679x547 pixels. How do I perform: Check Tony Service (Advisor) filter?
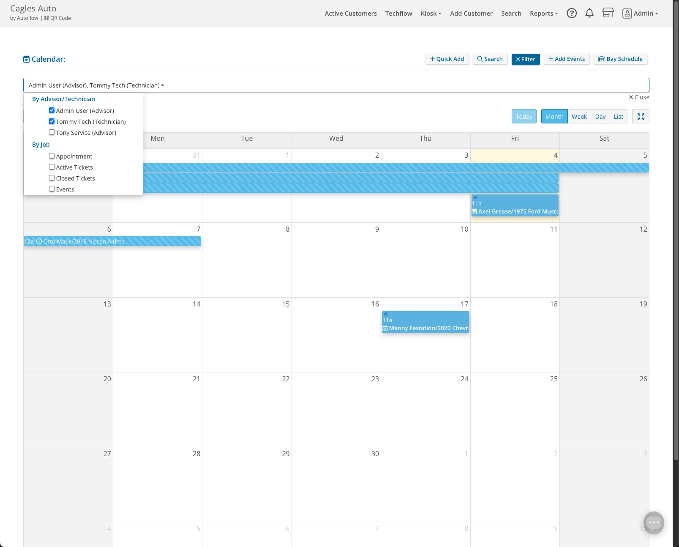pyautogui.click(x=52, y=132)
